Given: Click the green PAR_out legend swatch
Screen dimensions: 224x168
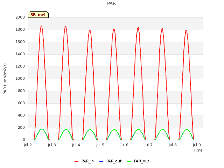Looking at the screenshot, I should click(129, 162).
